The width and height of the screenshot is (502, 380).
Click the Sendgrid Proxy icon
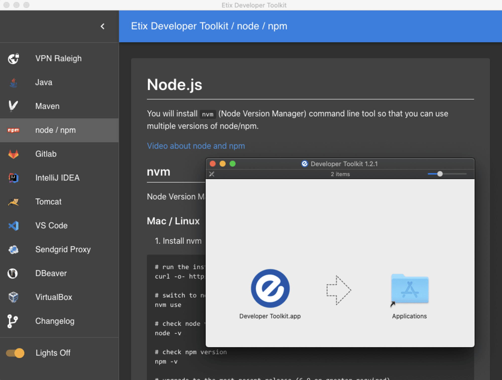pyautogui.click(x=13, y=249)
